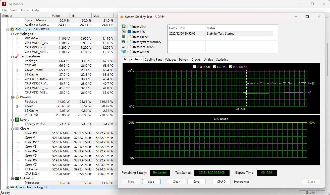Click the FPU icon beside Stress FPU

124,32
